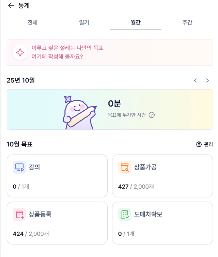Open the 관리 goal management link

(208, 144)
